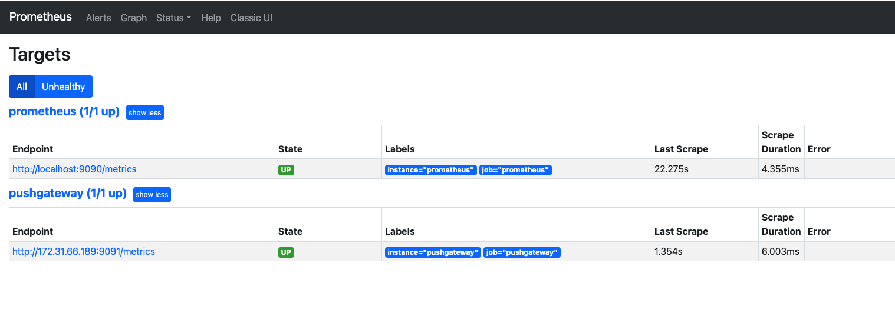Switch to Classic UI

pyautogui.click(x=251, y=18)
